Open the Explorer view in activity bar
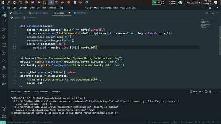 click(4, 14)
